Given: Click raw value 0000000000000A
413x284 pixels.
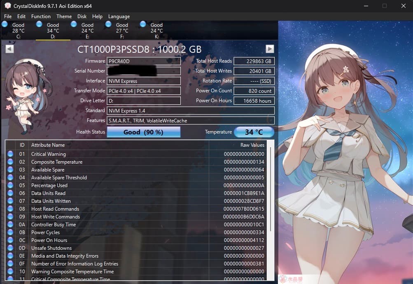Looking at the screenshot, I should click(x=244, y=185).
